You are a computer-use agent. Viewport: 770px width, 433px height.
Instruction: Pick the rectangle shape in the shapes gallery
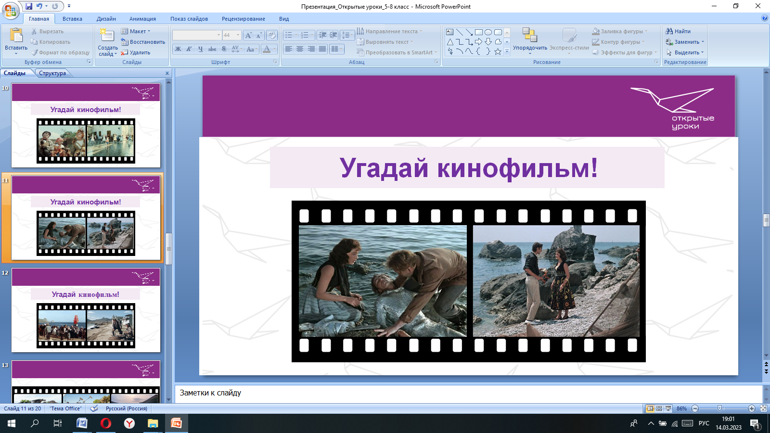(x=479, y=32)
